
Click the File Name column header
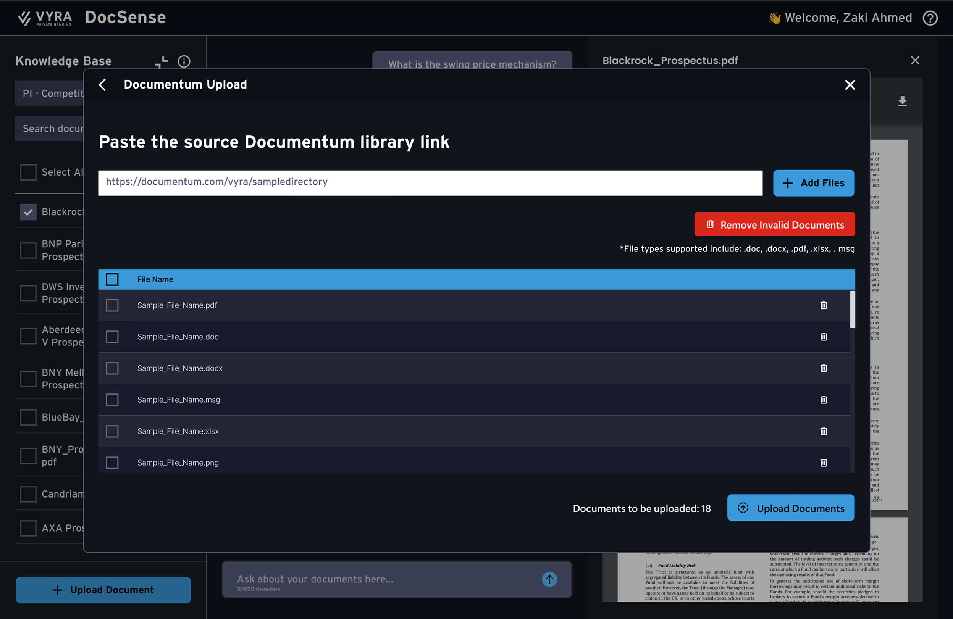coord(155,279)
